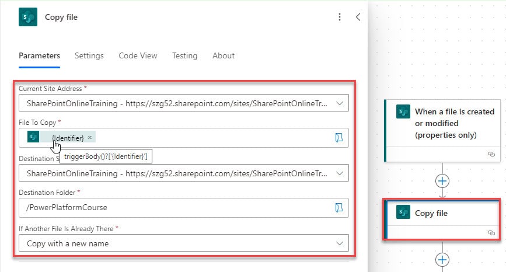Image resolution: width=506 pixels, height=272 pixels.
Task: Select the Copy file action card on canvas
Action: tap(442, 219)
